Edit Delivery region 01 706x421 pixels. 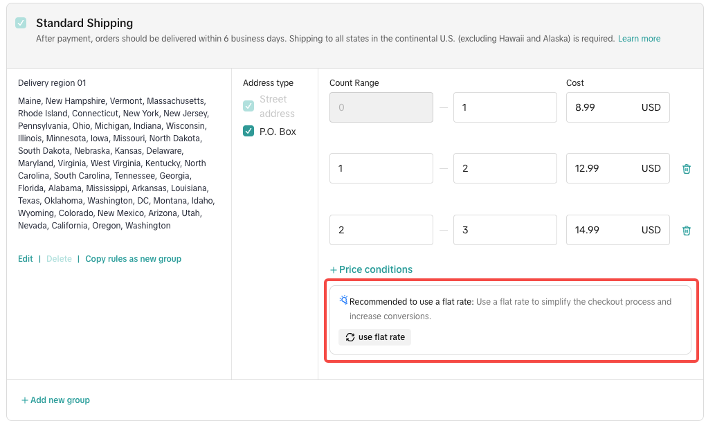tap(26, 259)
